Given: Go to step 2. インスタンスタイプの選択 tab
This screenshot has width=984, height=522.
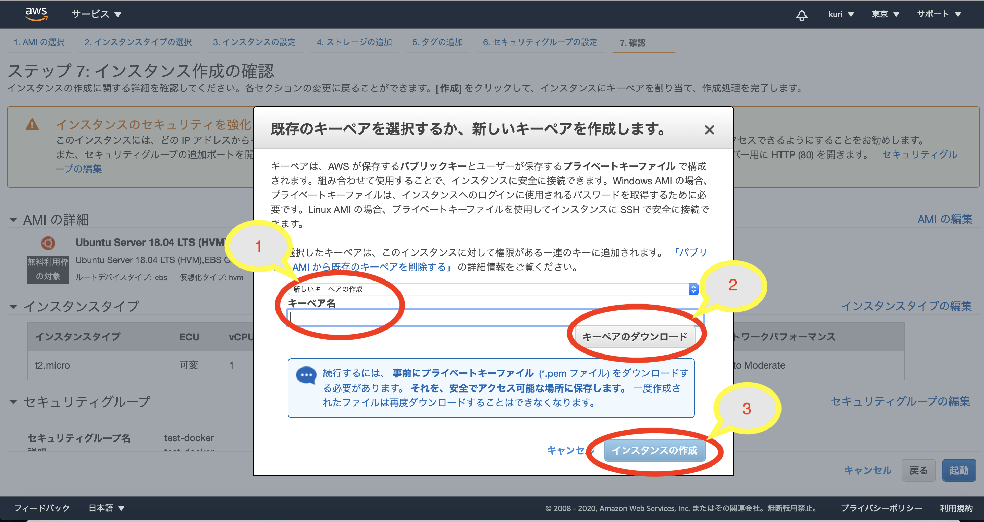Looking at the screenshot, I should [138, 42].
